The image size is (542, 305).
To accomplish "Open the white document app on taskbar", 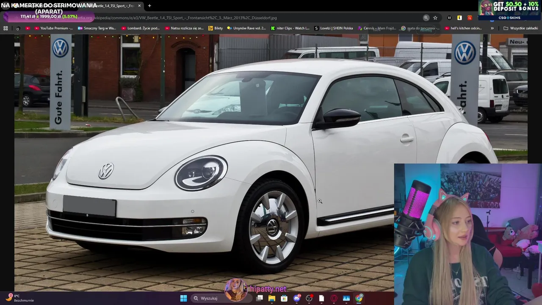I will tap(321, 298).
